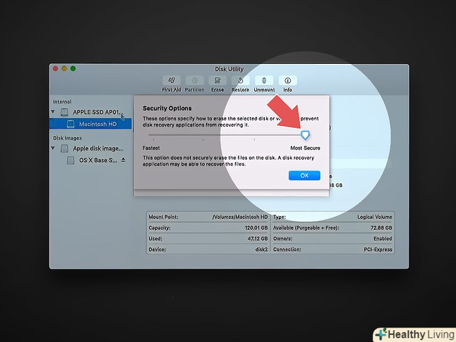Select Macintosh HD in the sidebar

point(90,124)
